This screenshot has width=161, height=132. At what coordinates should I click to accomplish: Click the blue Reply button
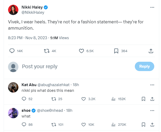click(144, 66)
